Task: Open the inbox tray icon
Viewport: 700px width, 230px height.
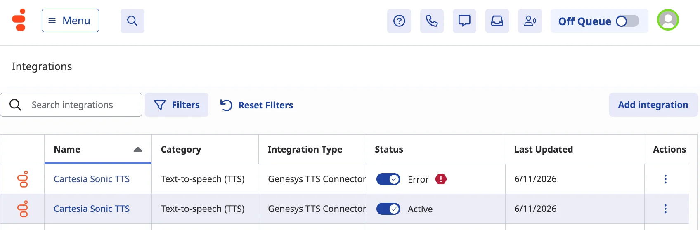Action: (x=497, y=21)
